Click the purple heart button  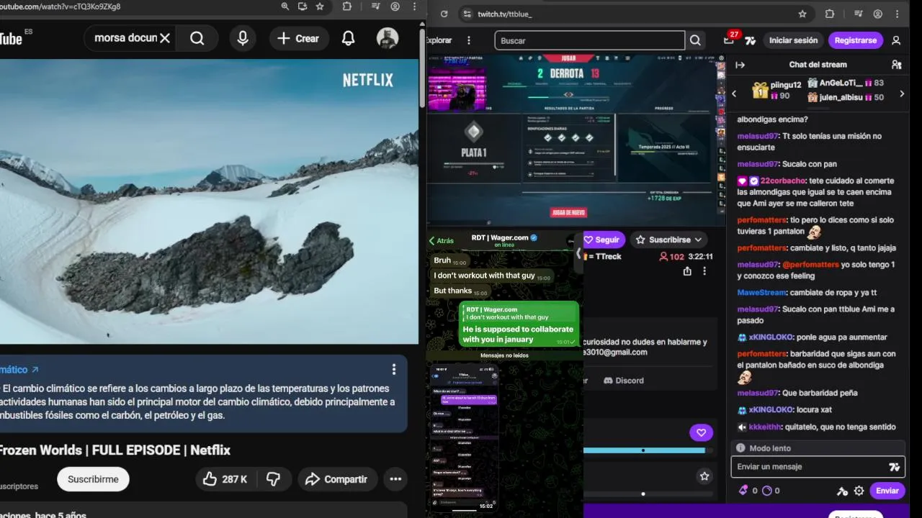coord(701,432)
